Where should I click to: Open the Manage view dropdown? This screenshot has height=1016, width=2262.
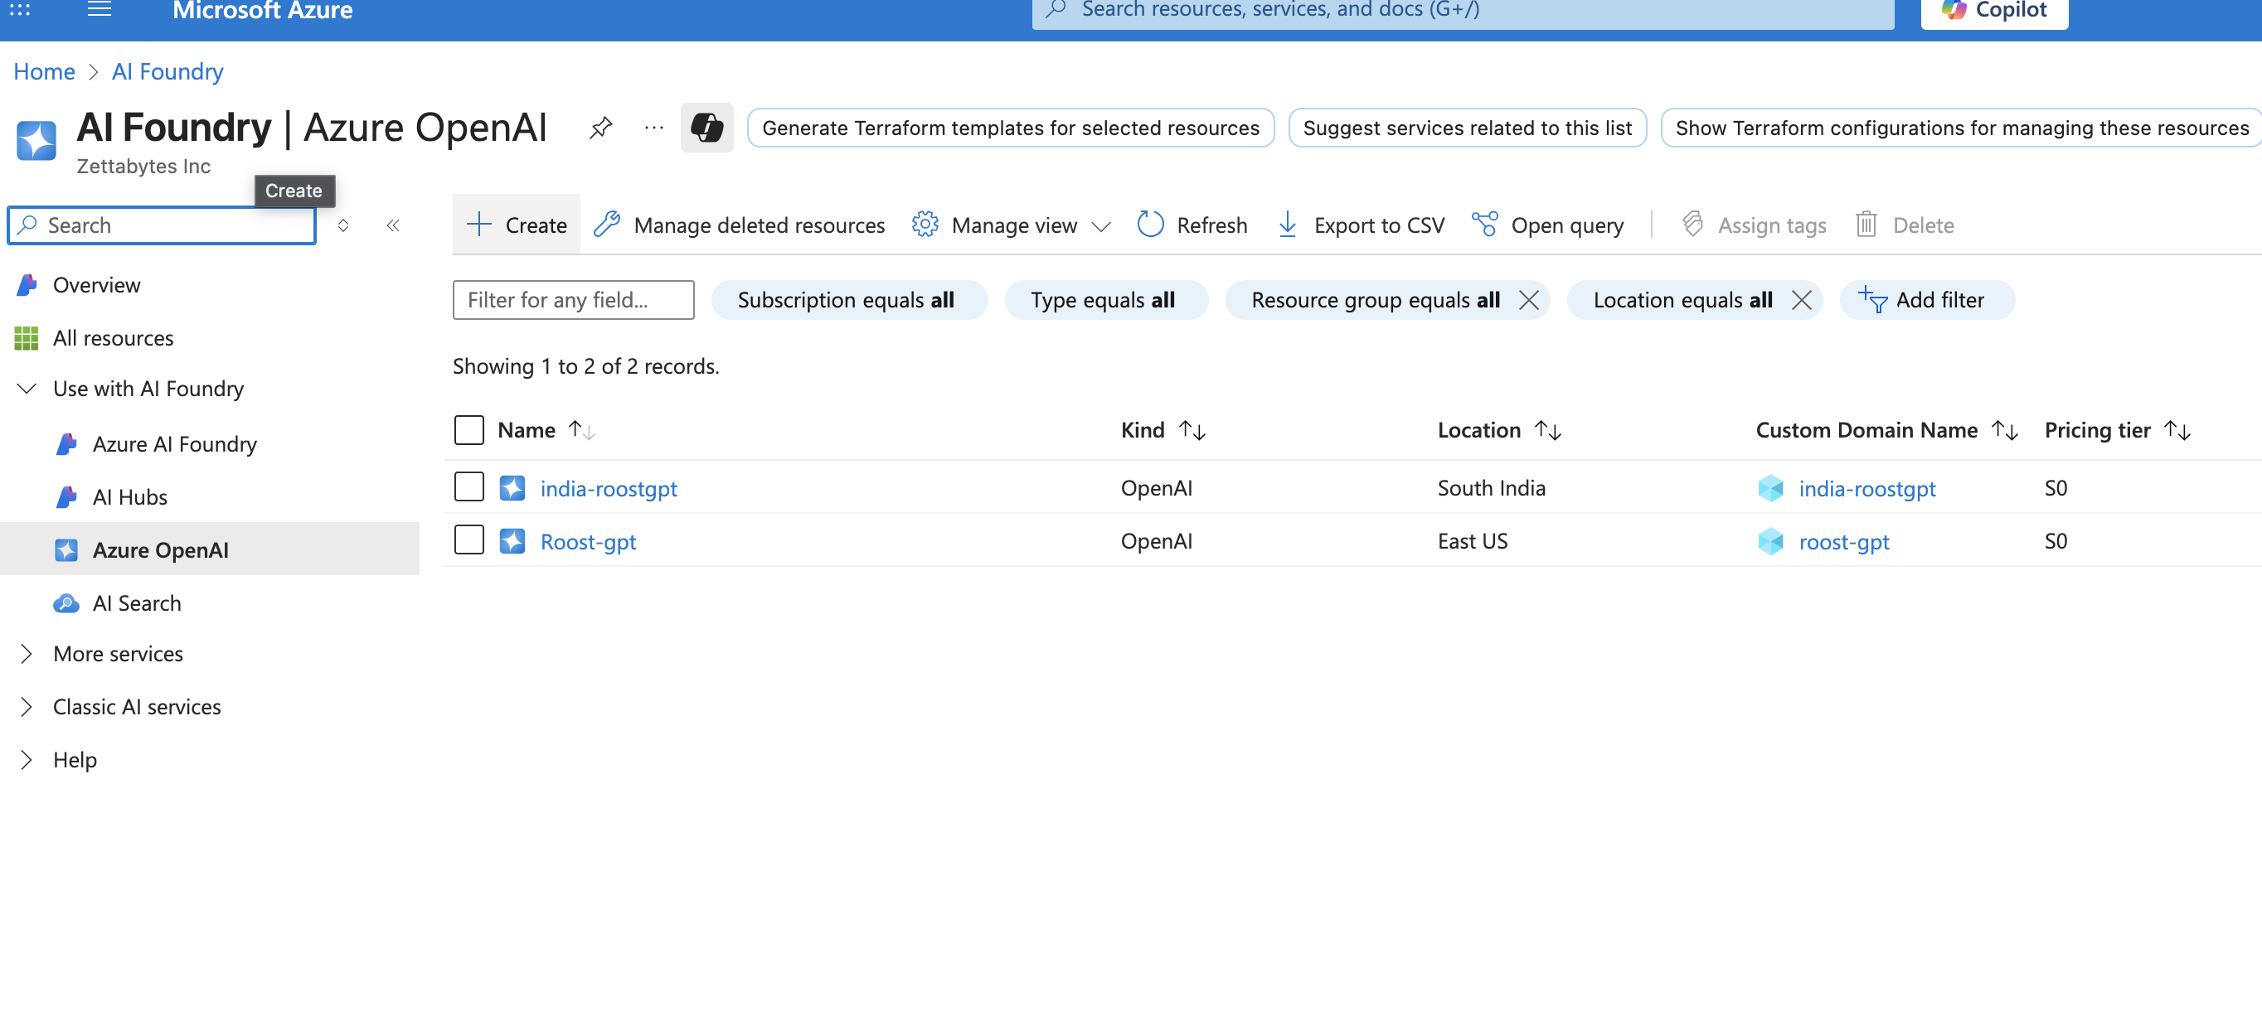(x=1011, y=225)
